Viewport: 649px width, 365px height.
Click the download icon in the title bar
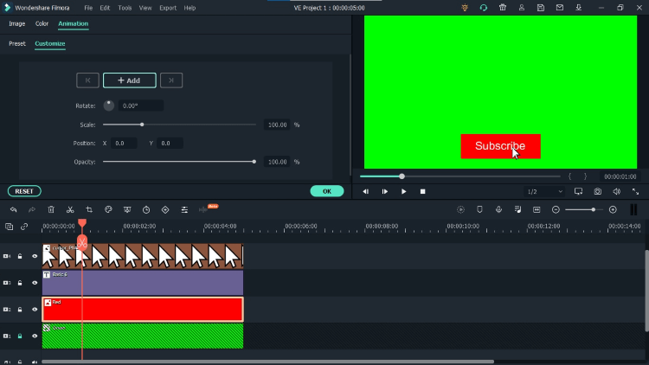(579, 8)
